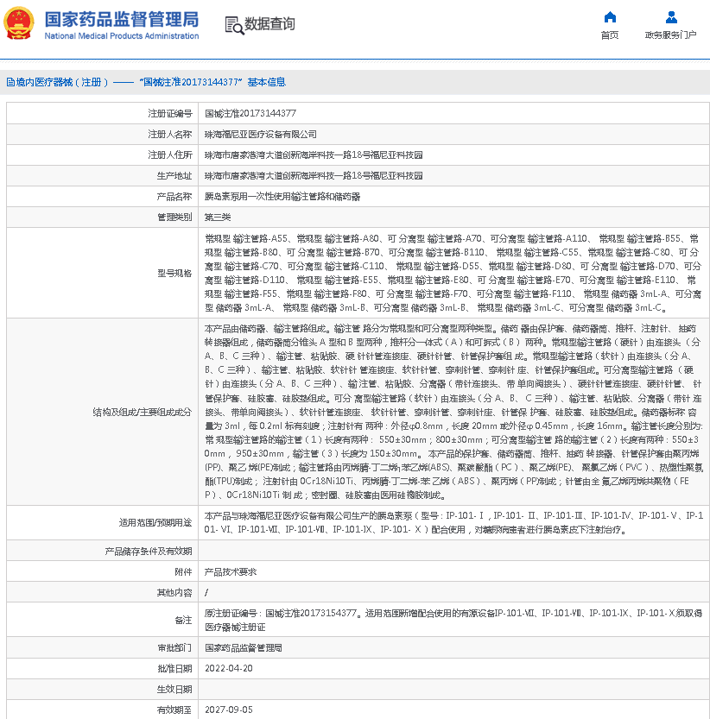Click the approval date 2022-04-20
This screenshot has height=719, width=710.
click(x=229, y=669)
